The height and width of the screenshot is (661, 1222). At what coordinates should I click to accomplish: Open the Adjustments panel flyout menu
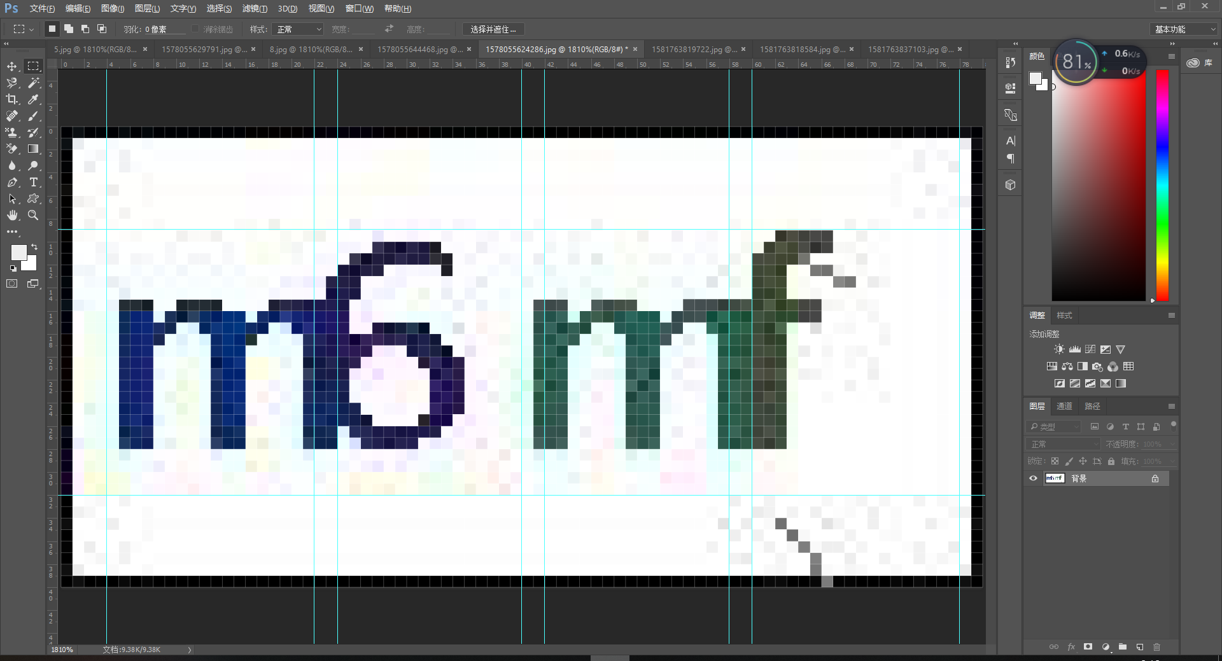(1171, 316)
